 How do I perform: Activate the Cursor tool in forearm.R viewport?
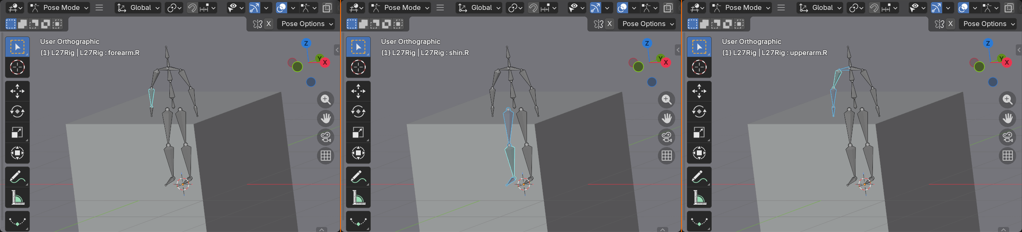[x=17, y=67]
